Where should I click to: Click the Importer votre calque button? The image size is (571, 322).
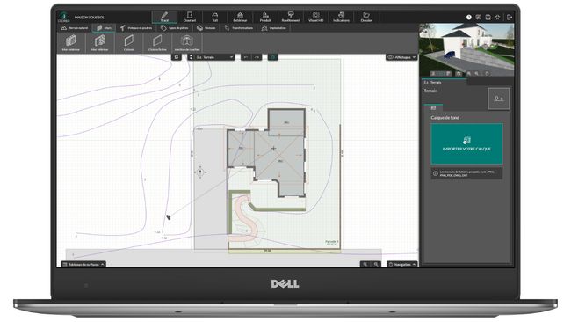coord(466,143)
